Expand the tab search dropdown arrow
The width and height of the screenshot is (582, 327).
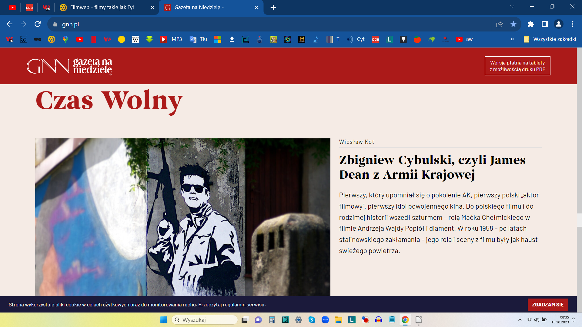pos(512,7)
